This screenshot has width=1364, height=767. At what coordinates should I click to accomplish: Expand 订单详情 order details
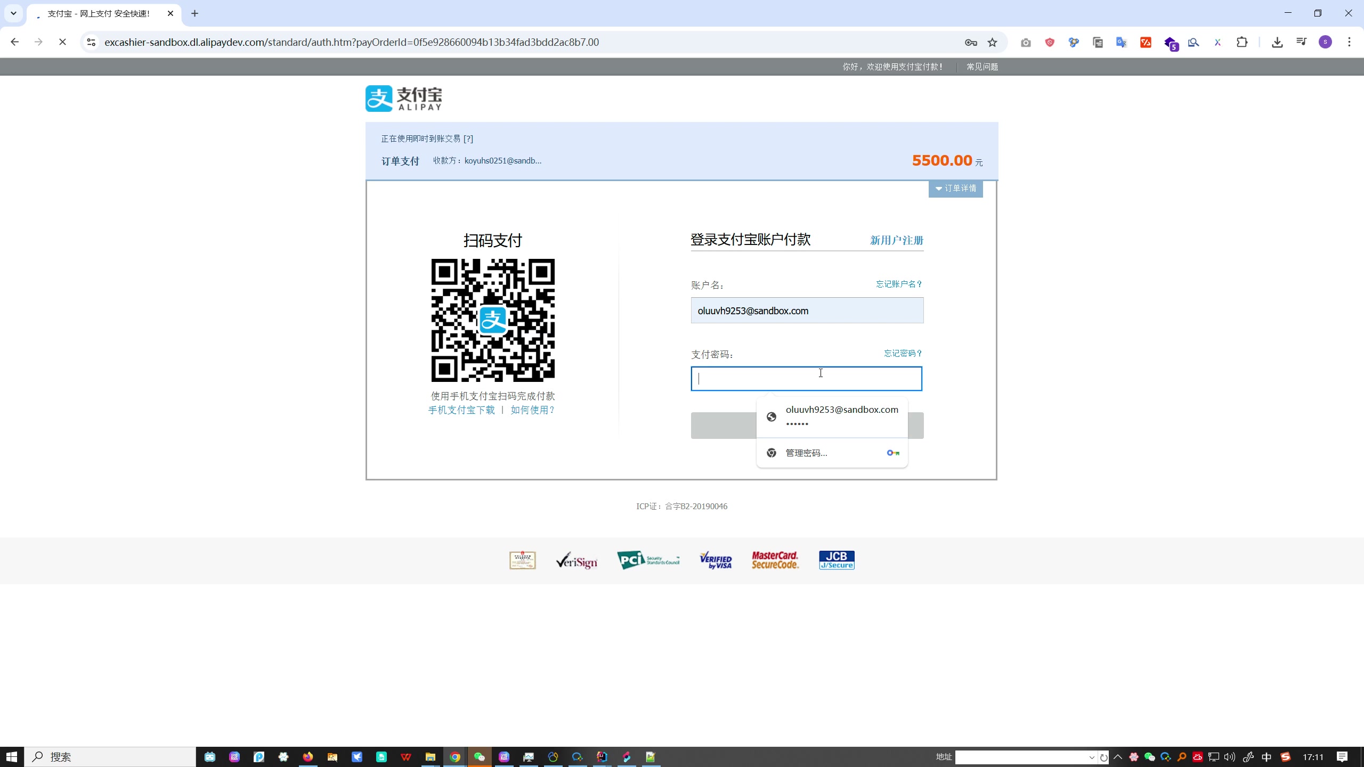(x=955, y=189)
